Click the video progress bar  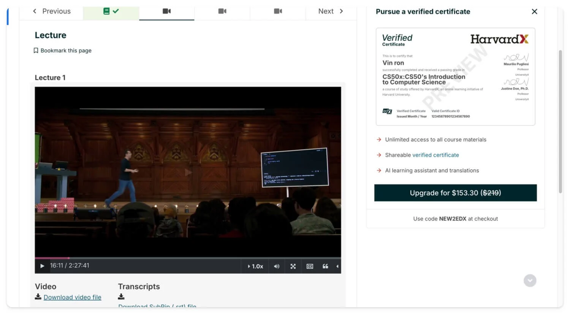[188, 258]
